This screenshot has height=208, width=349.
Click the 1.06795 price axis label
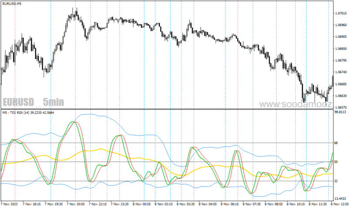(x=341, y=60)
